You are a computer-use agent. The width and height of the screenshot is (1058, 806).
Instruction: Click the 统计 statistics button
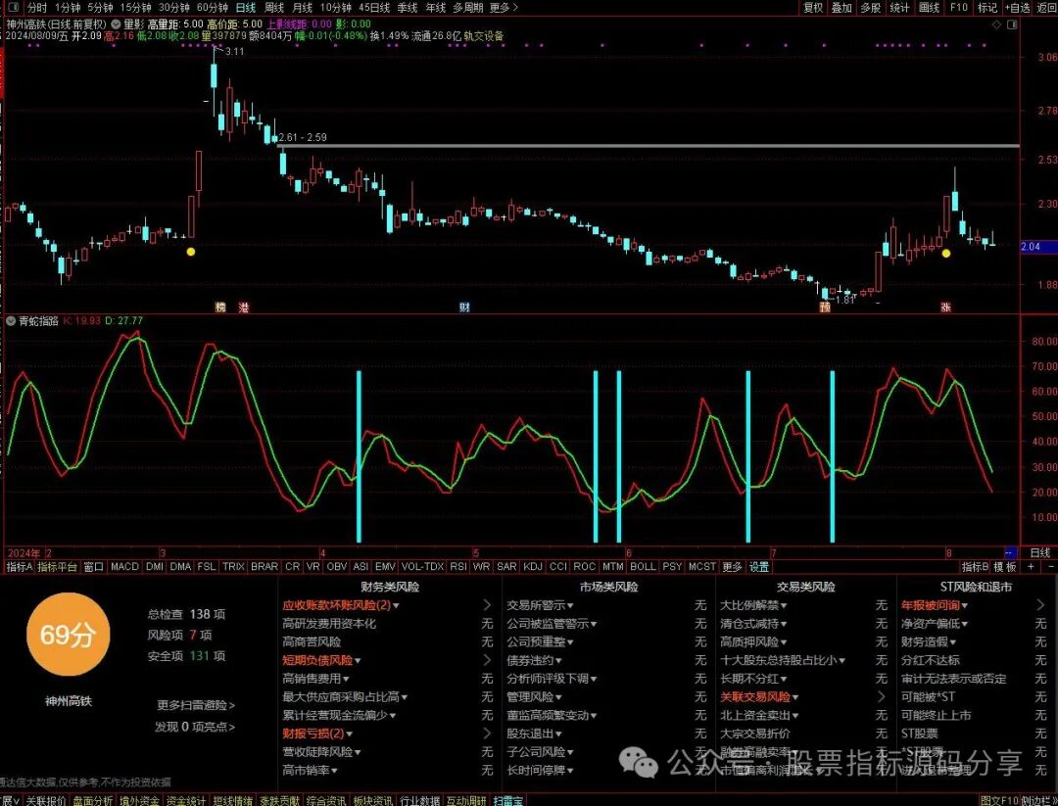(x=899, y=8)
